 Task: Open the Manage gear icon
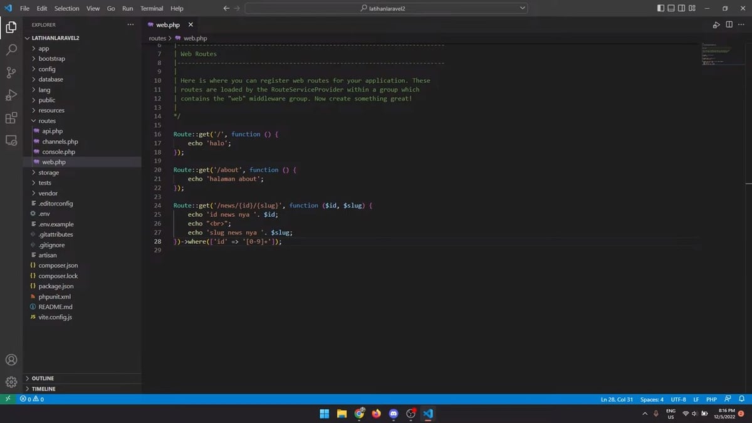pos(11,382)
